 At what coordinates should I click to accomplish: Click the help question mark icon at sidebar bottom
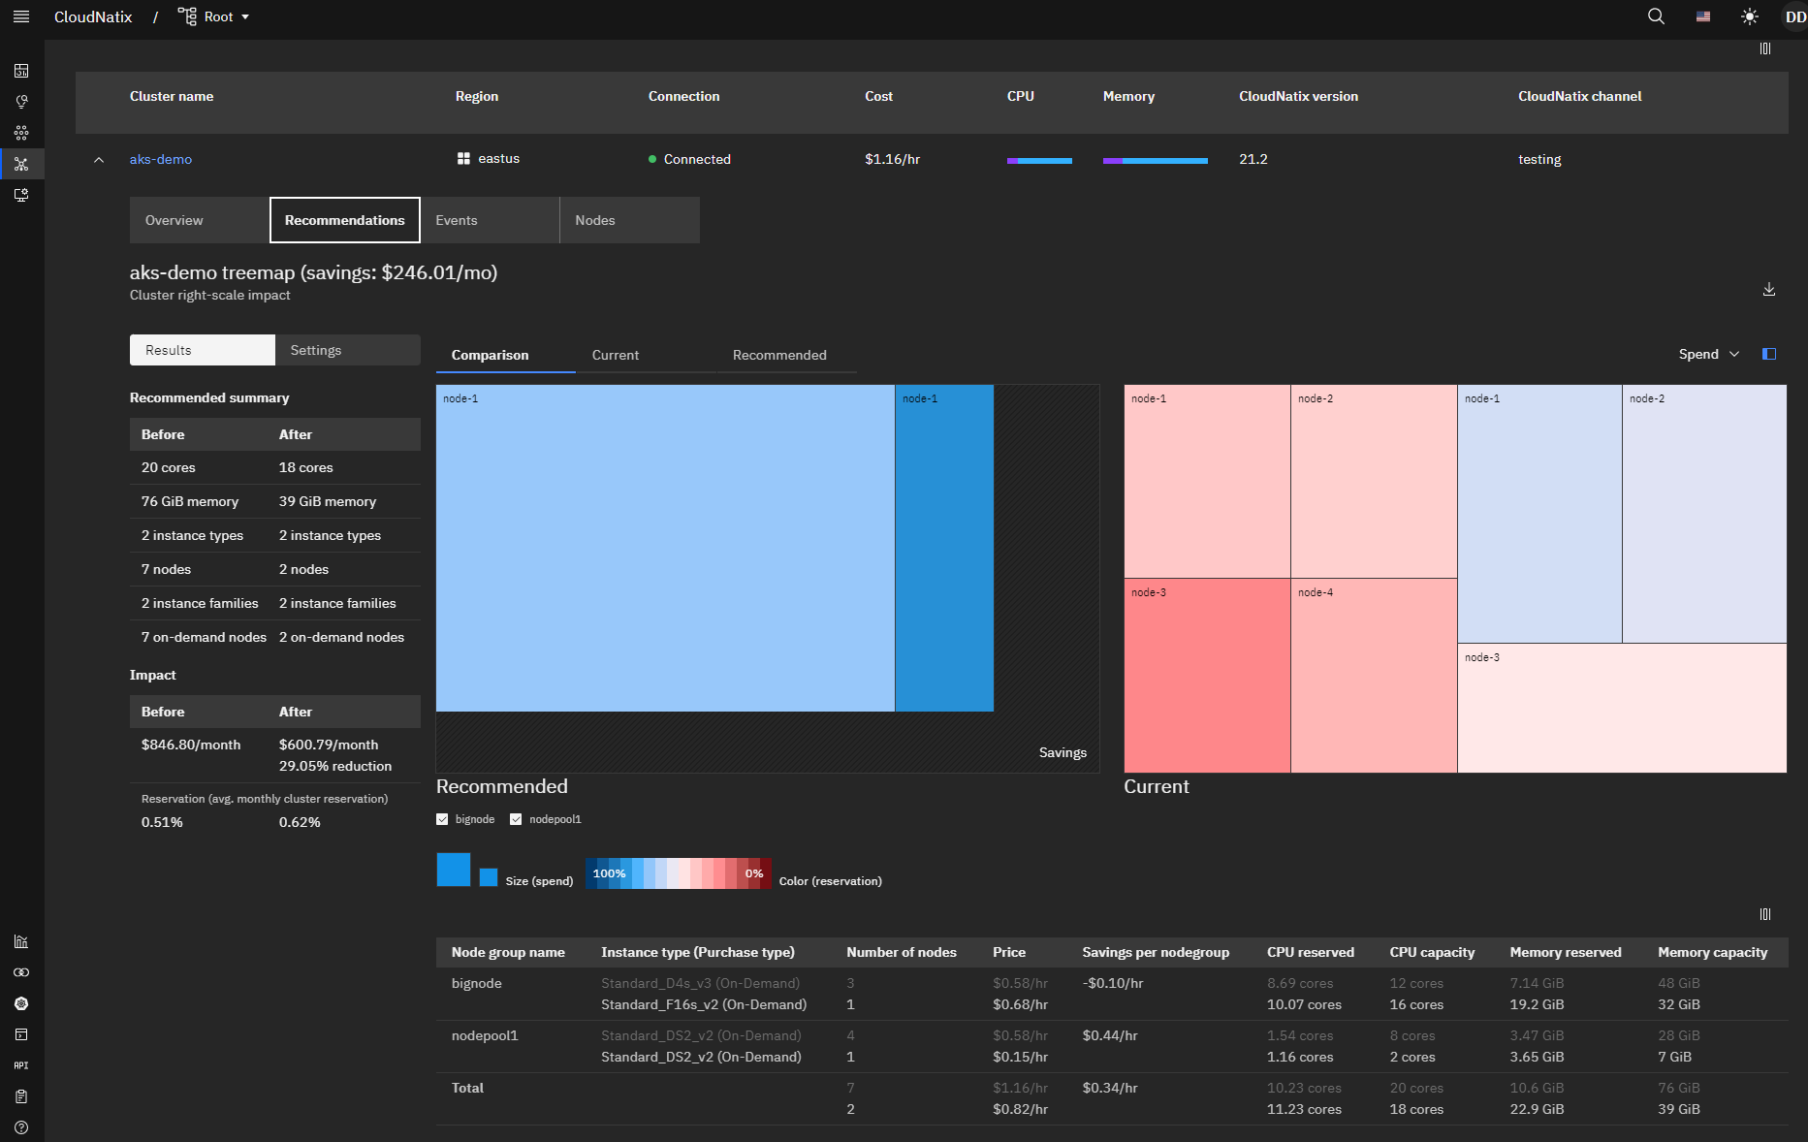pyautogui.click(x=20, y=1127)
